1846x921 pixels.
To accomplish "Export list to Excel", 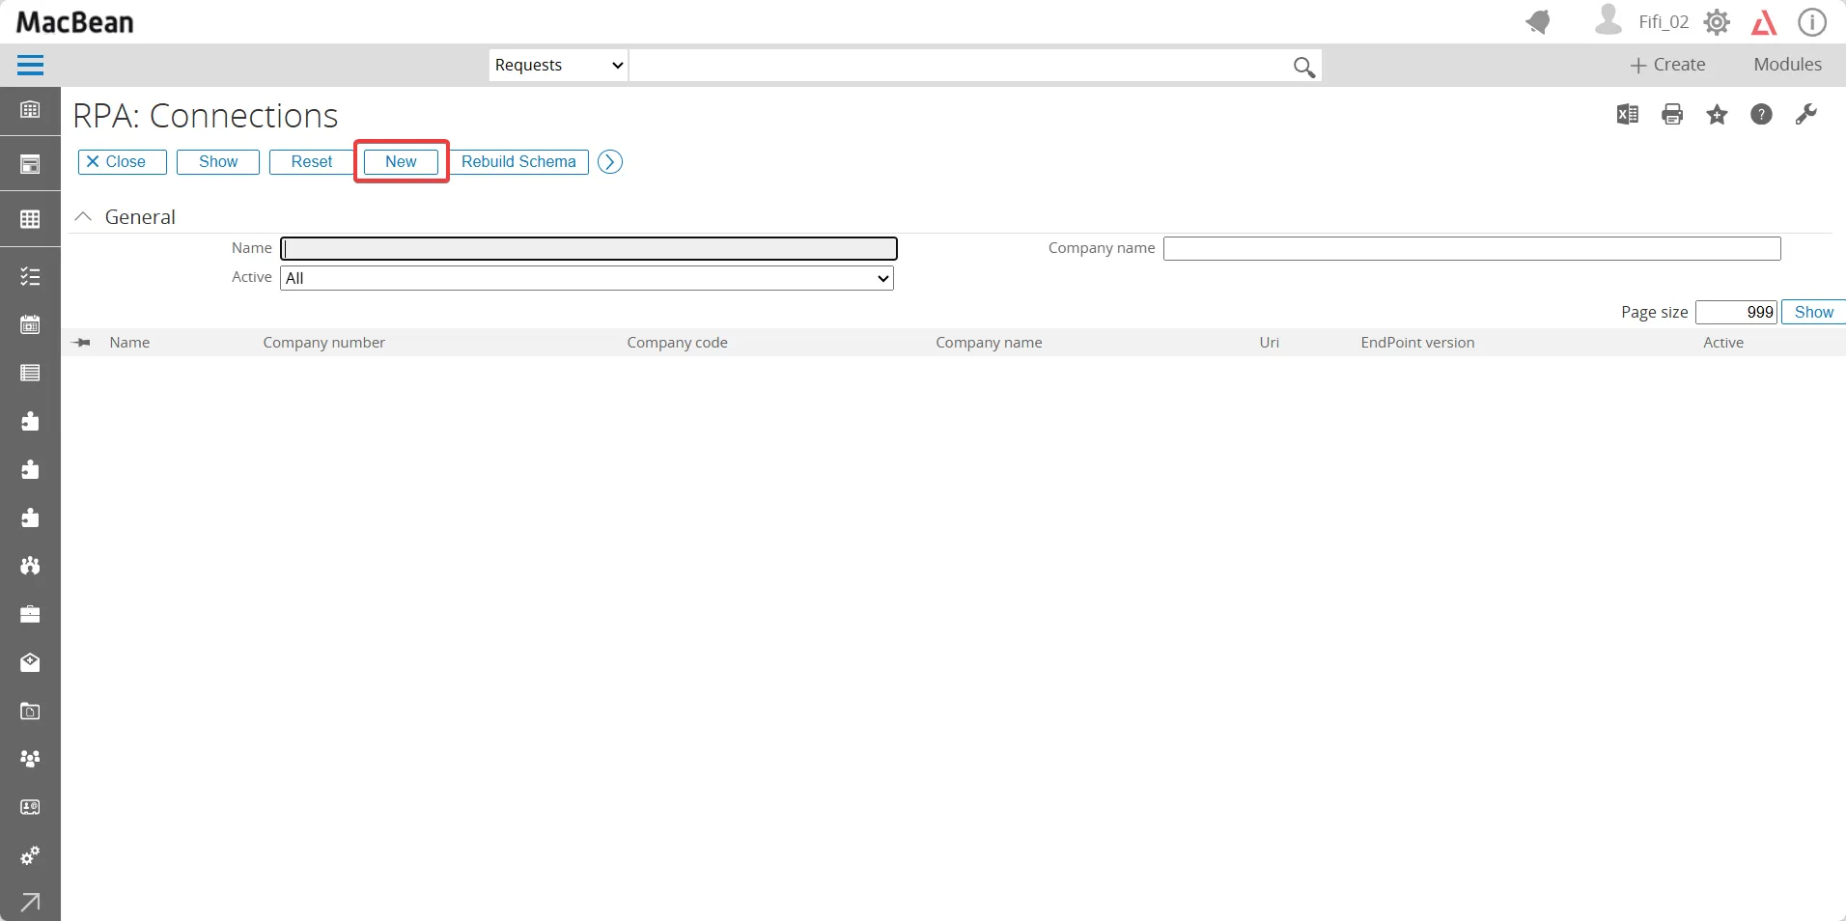I will click(1628, 115).
